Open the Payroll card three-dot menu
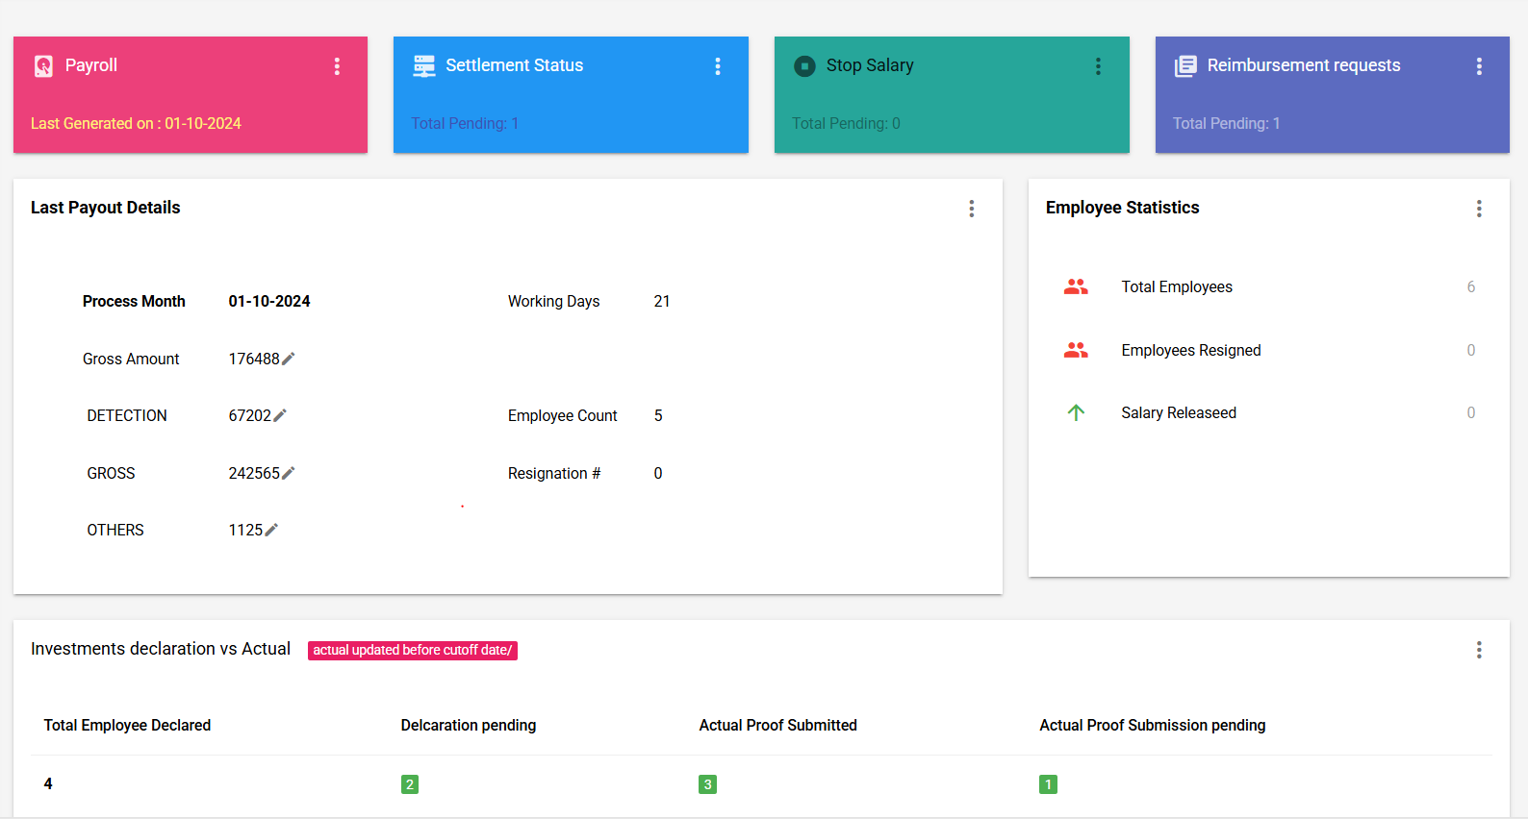The width and height of the screenshot is (1528, 819). coord(337,66)
